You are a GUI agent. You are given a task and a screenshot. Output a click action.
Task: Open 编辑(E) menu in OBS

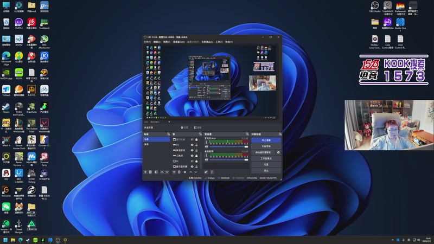(x=157, y=42)
